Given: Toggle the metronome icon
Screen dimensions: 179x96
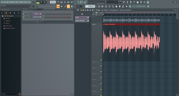Looking at the screenshot, I should point(58,2).
